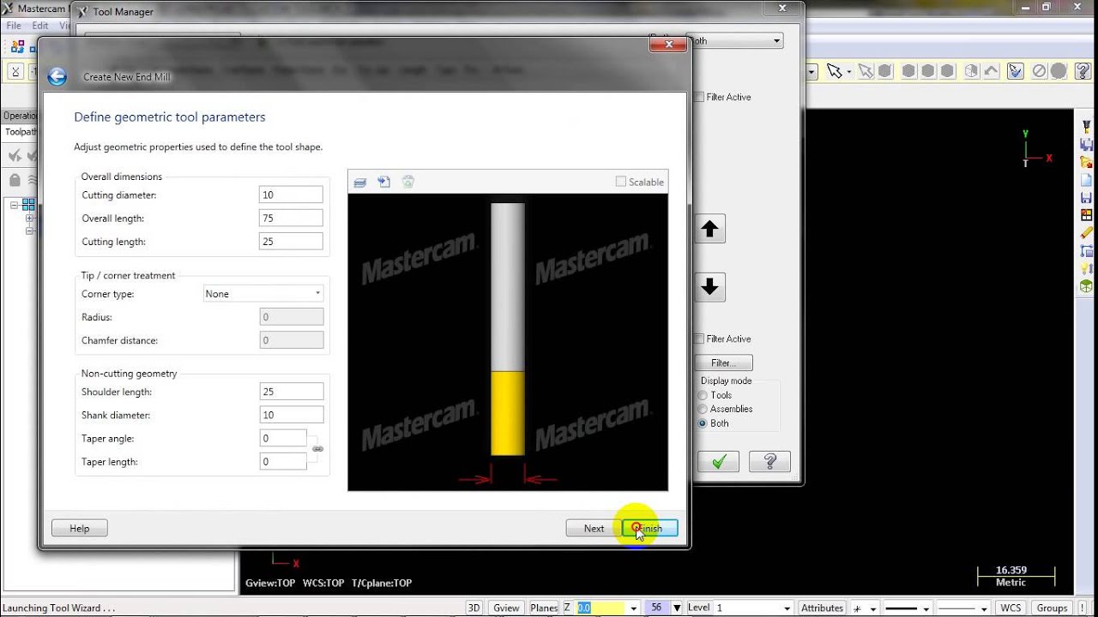Click the wizard Help button
This screenshot has height=617, width=1098.
click(79, 528)
